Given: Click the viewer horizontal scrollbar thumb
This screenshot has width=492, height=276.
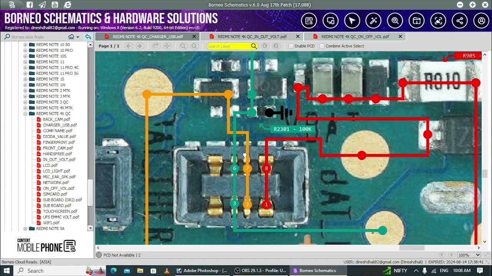Looking at the screenshot, I should point(412,248).
